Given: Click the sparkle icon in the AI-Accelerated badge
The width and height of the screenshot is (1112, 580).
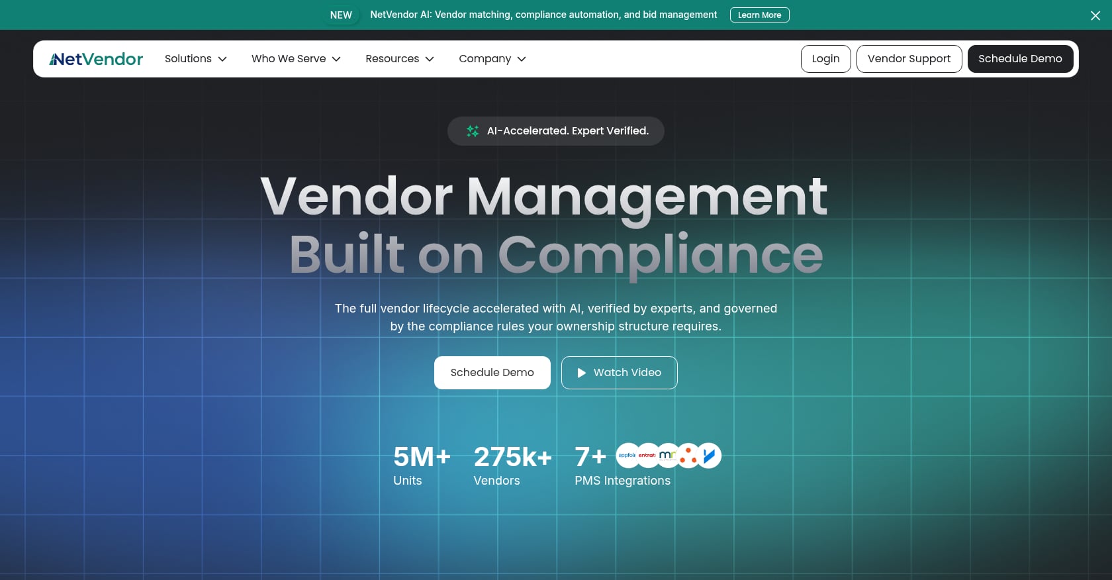Looking at the screenshot, I should (x=473, y=131).
